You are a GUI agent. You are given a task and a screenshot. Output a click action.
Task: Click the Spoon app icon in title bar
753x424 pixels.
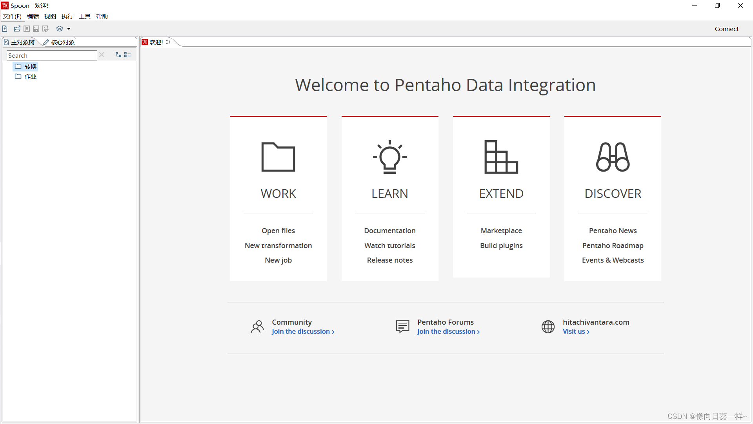5,5
